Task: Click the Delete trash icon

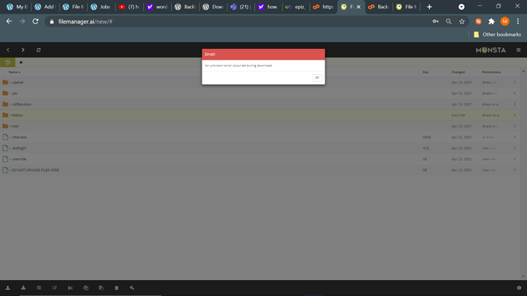Action: pyautogui.click(x=117, y=288)
